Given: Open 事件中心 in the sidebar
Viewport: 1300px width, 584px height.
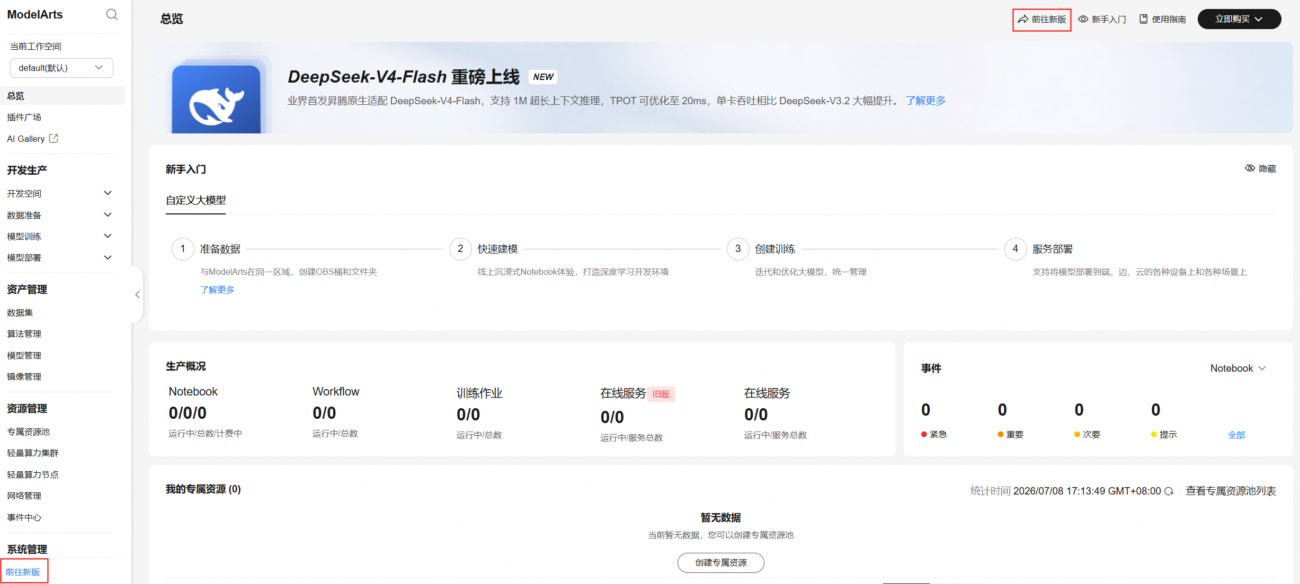Looking at the screenshot, I should tap(24, 517).
